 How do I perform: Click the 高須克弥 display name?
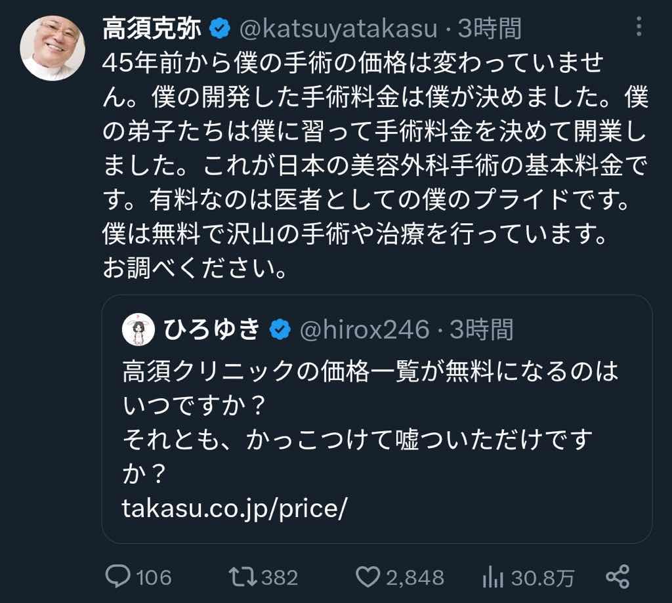153,28
